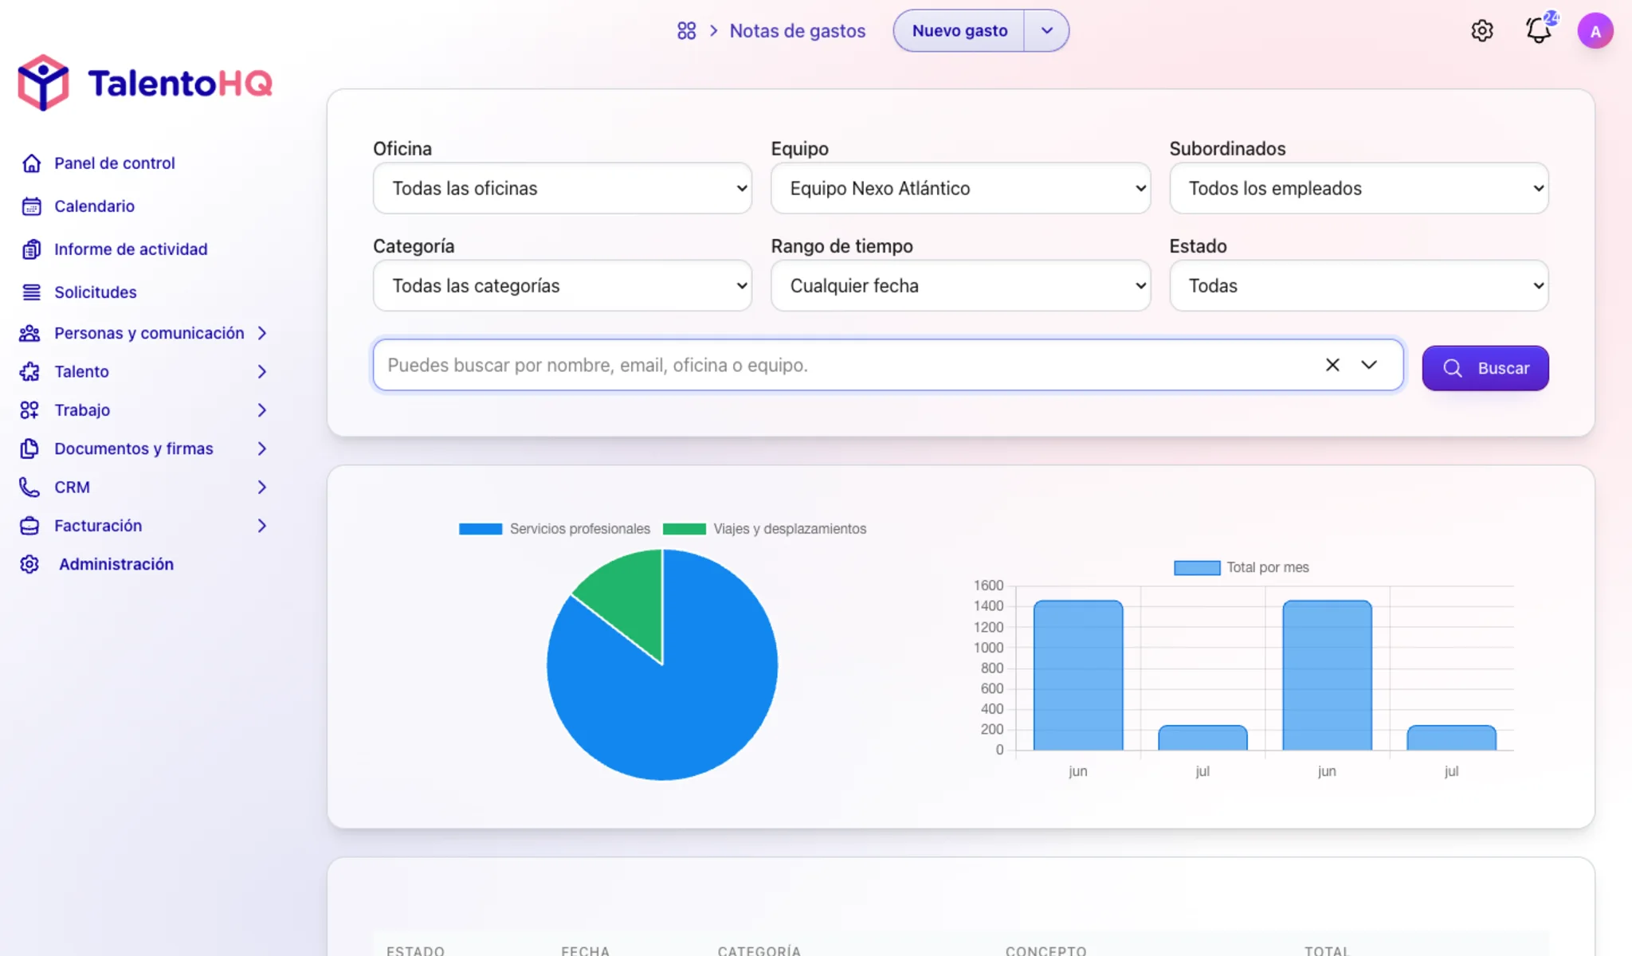Viewport: 1632px width, 956px height.
Task: Click the Nuevo gasto button
Action: (959, 31)
